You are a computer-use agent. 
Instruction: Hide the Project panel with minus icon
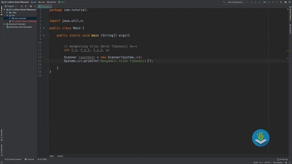click(35, 6)
